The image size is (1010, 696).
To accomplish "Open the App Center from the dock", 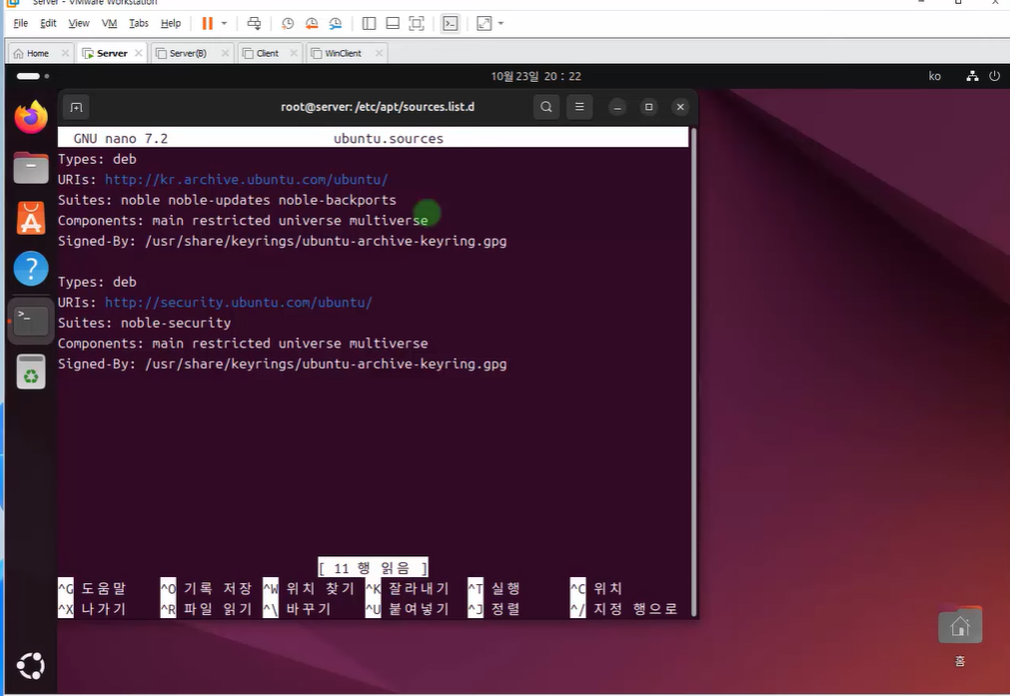I will 31,219.
